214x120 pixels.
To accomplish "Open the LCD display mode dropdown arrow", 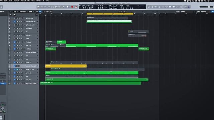I will click(145, 7).
